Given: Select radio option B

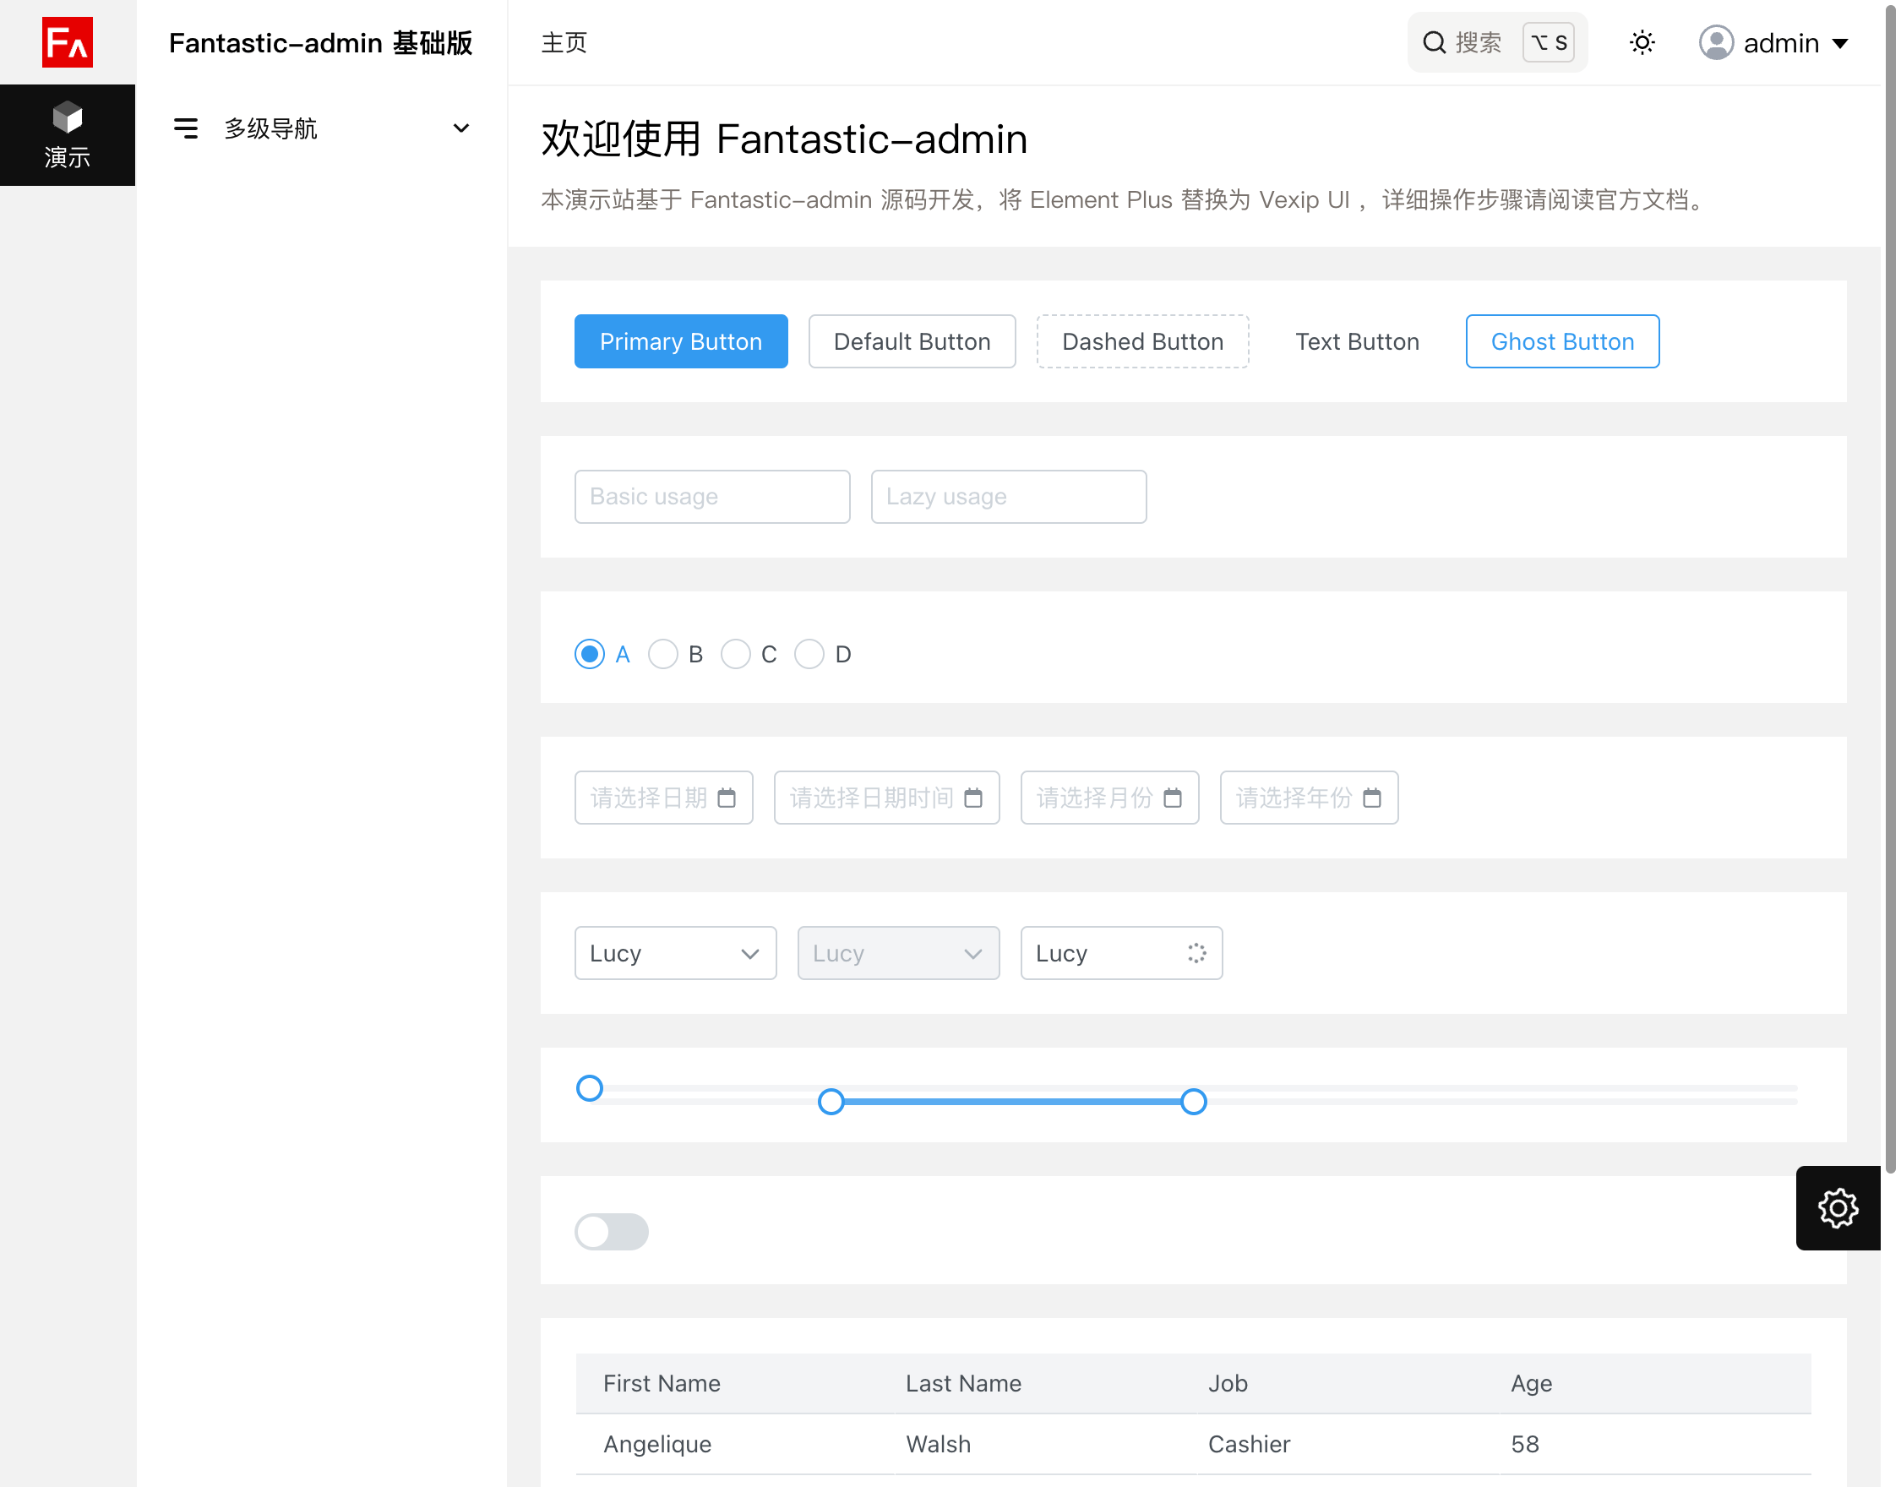Looking at the screenshot, I should pyautogui.click(x=663, y=654).
